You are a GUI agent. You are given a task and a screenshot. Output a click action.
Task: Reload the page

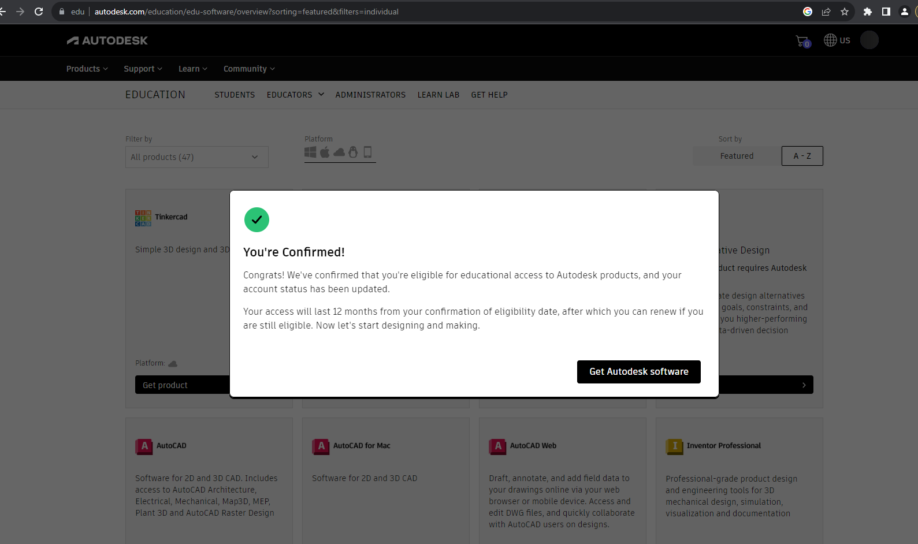(x=39, y=12)
